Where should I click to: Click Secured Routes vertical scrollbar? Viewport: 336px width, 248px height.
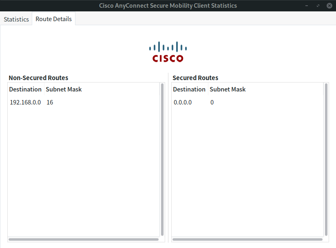(326, 159)
